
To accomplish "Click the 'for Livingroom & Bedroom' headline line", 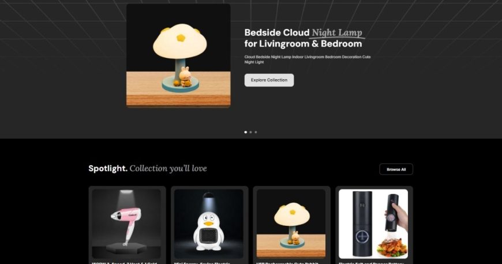I will coord(303,43).
